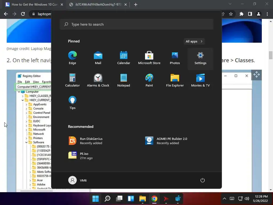The height and width of the screenshot is (205, 273).
Task: Click the power button in Start menu
Action: pos(203,180)
